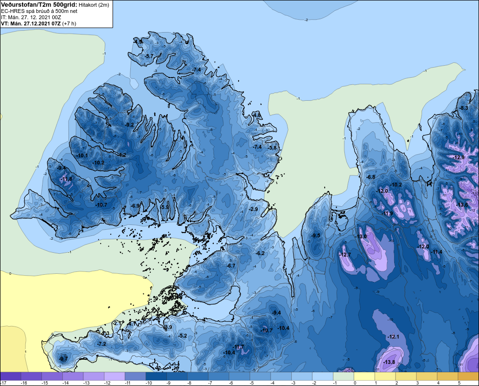Pick the dark blue legend swatch between -10 and -9
Image resolution: width=479 pixels, height=386 pixels.
click(x=156, y=376)
